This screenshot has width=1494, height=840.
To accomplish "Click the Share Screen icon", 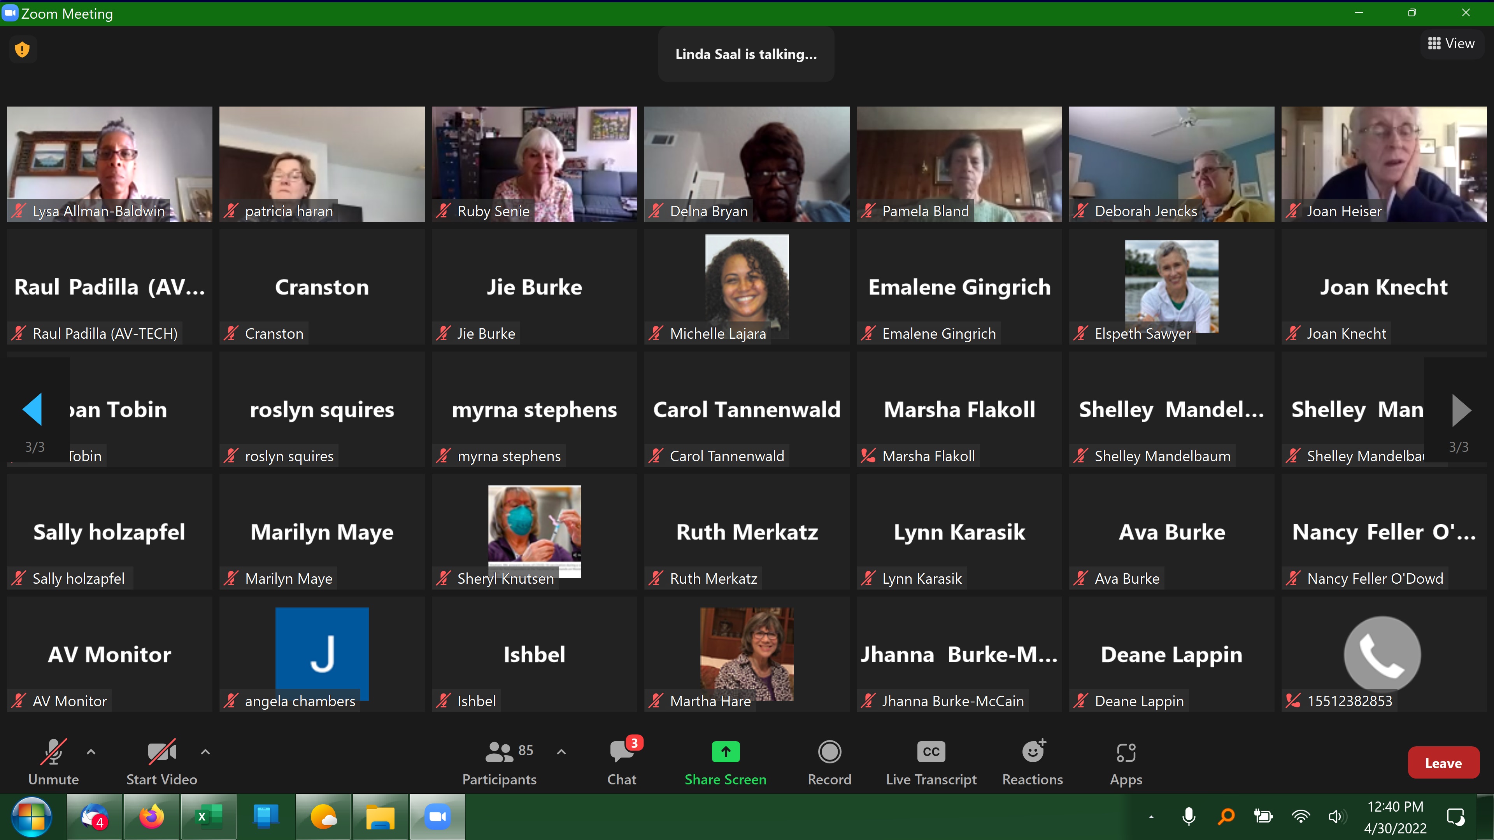I will coord(725,752).
